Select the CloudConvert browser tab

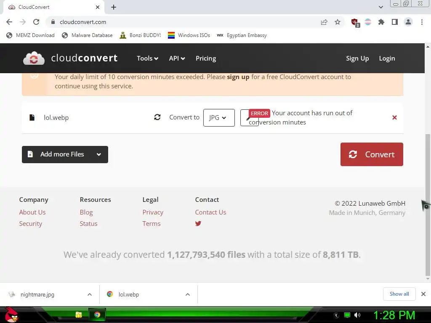pyautogui.click(x=53, y=7)
